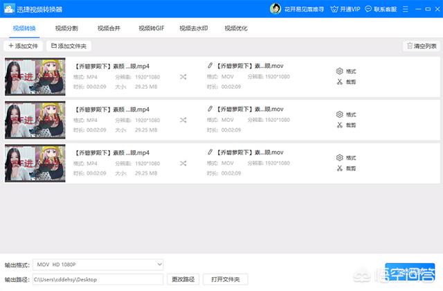Screen dimensions: 443x291
Task: Select the 视频优化 tab
Action: tap(236, 28)
